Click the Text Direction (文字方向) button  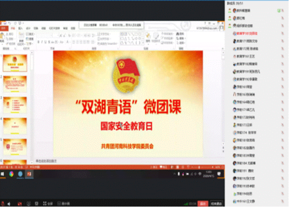tap(104, 34)
